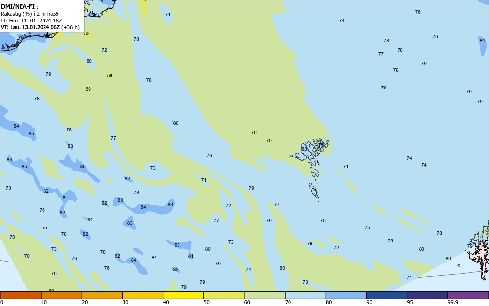
Task: Click the medium blue 80–90 legend swatch
Action: (x=346, y=295)
